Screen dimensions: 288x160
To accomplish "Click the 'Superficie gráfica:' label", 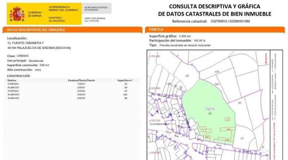I will coord(163,36).
